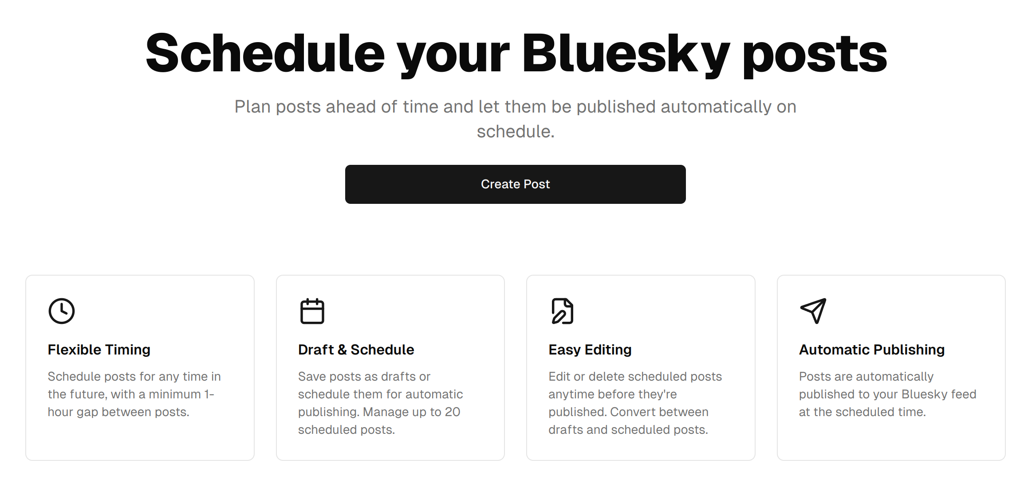This screenshot has width=1020, height=487.
Task: Select the Flexible Timing card title
Action: click(x=98, y=349)
